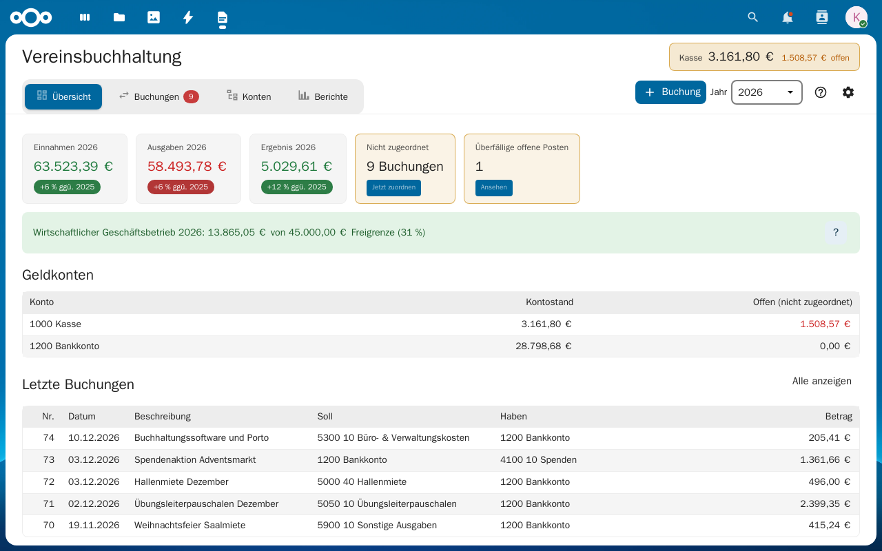
Task: Select the 1200 Bankkonto account row
Action: (441, 346)
